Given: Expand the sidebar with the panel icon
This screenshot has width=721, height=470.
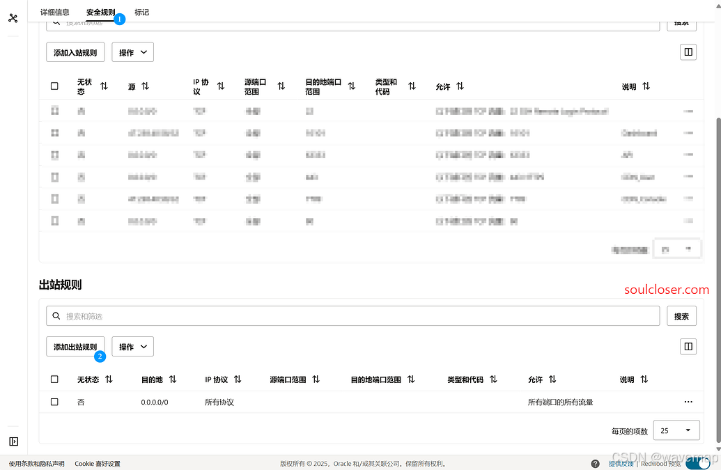Looking at the screenshot, I should [x=13, y=441].
